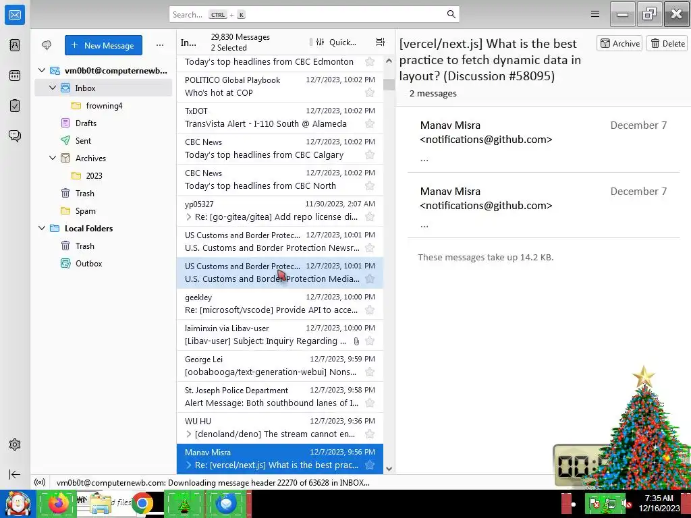691x518 pixels.
Task: Click the online status indicator icon
Action: pos(40,482)
